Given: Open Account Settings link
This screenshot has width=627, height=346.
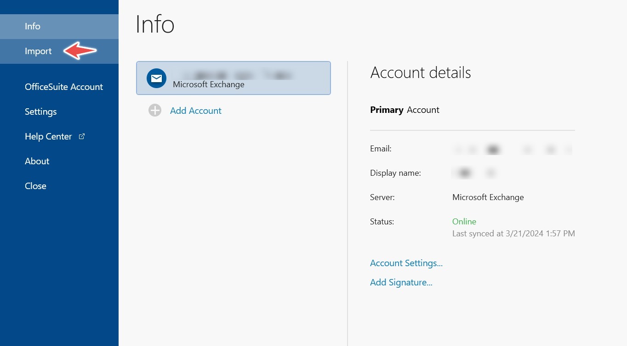Looking at the screenshot, I should point(406,263).
